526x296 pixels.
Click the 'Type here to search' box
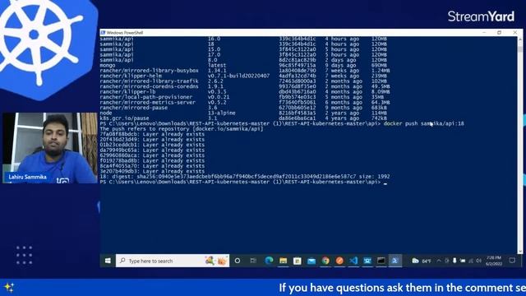pyautogui.click(x=173, y=261)
